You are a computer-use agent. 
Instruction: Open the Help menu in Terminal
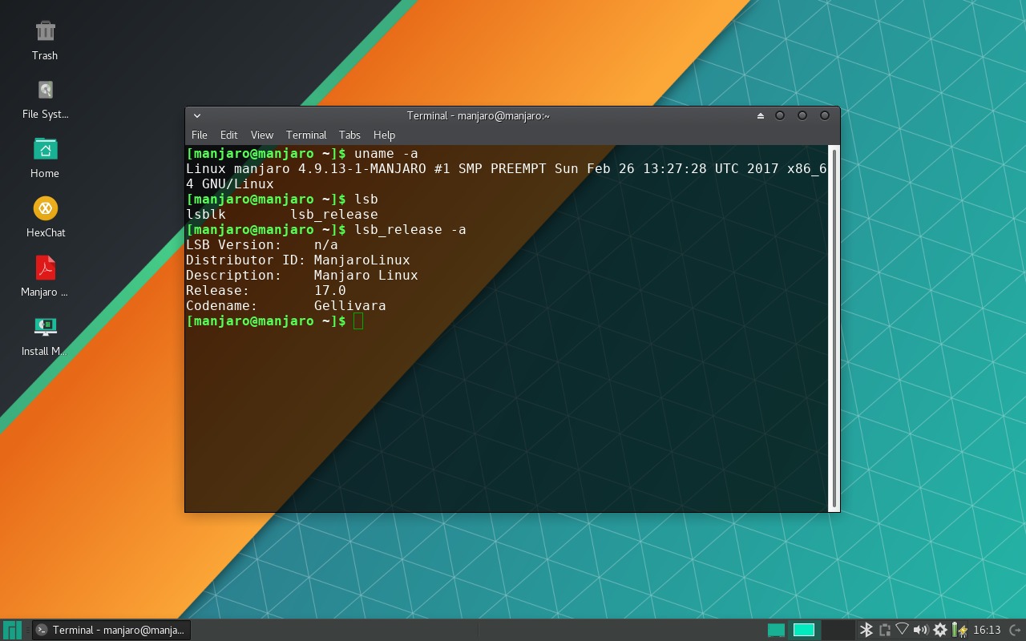[x=384, y=135]
